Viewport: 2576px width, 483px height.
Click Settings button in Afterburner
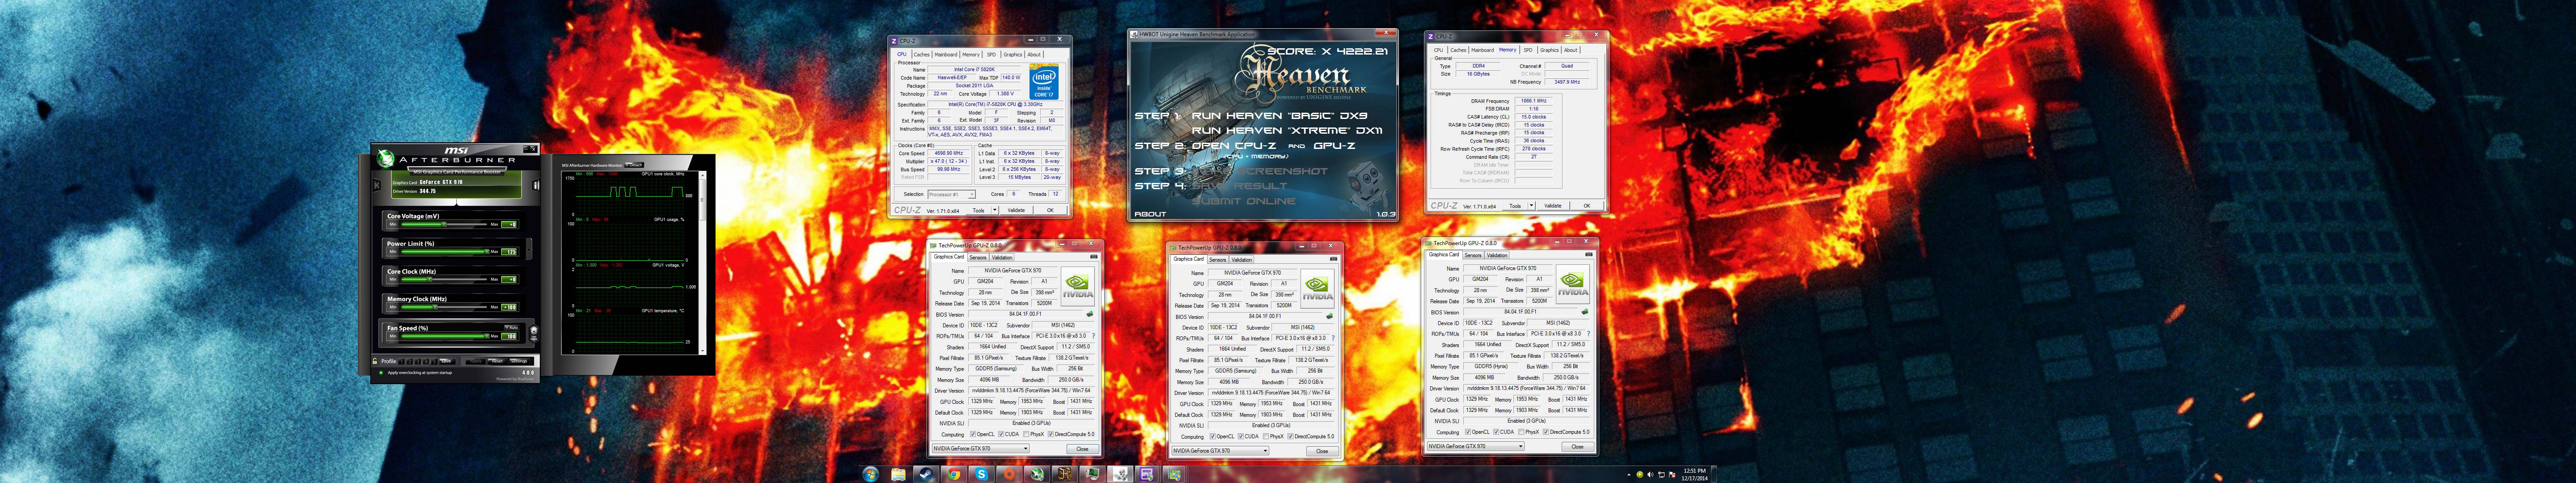[x=519, y=361]
